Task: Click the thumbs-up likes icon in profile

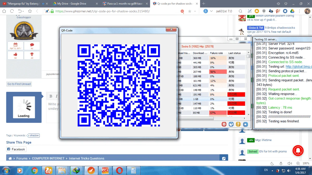Action: (15, 54)
